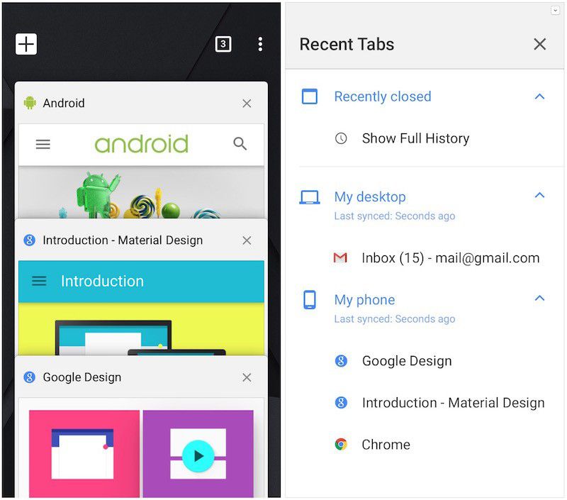
Task: Click the clock icon next to Show Full History
Action: [x=341, y=138]
